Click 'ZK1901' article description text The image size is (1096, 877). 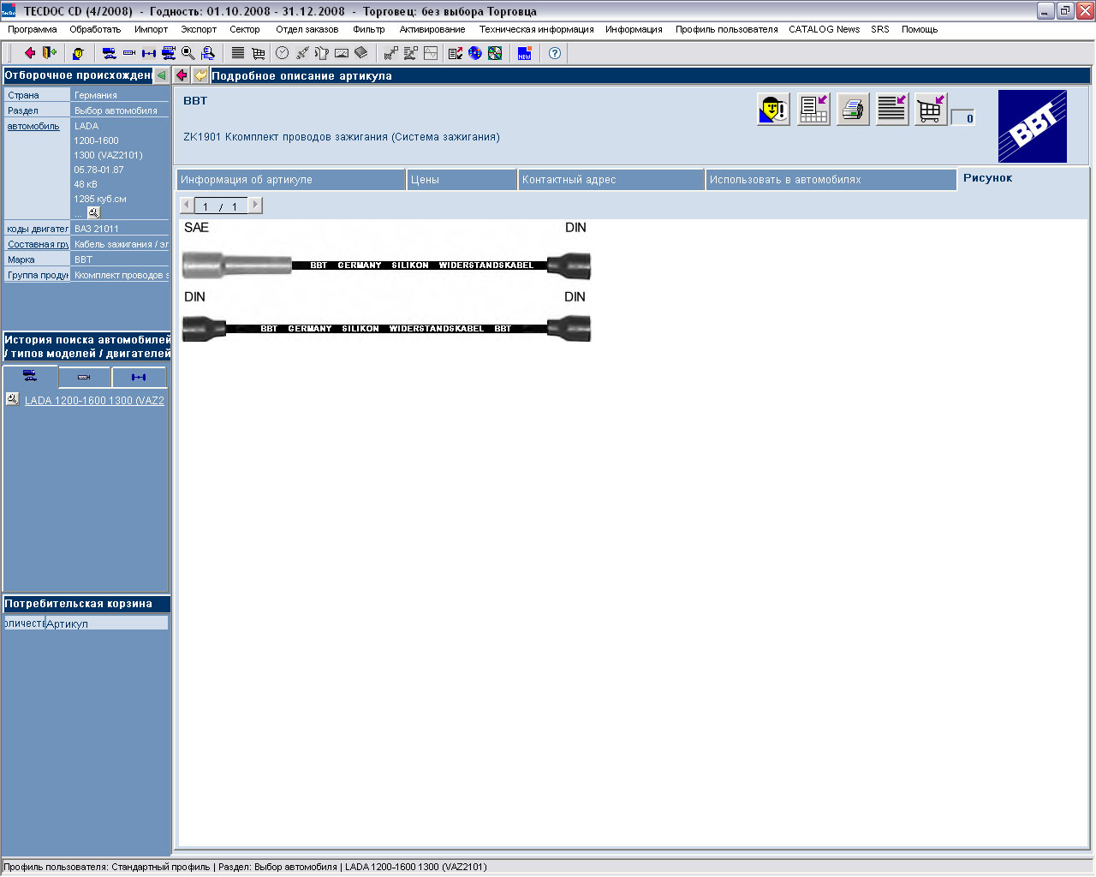(342, 137)
